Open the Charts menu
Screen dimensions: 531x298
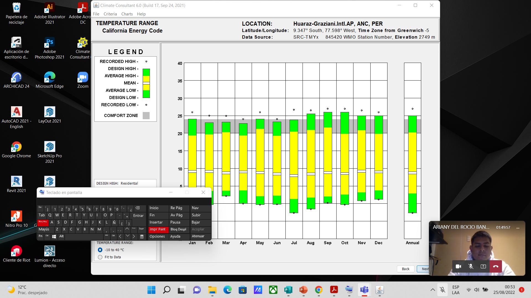127,14
